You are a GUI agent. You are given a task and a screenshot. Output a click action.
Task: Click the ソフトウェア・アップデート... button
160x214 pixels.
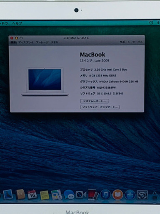(100, 107)
